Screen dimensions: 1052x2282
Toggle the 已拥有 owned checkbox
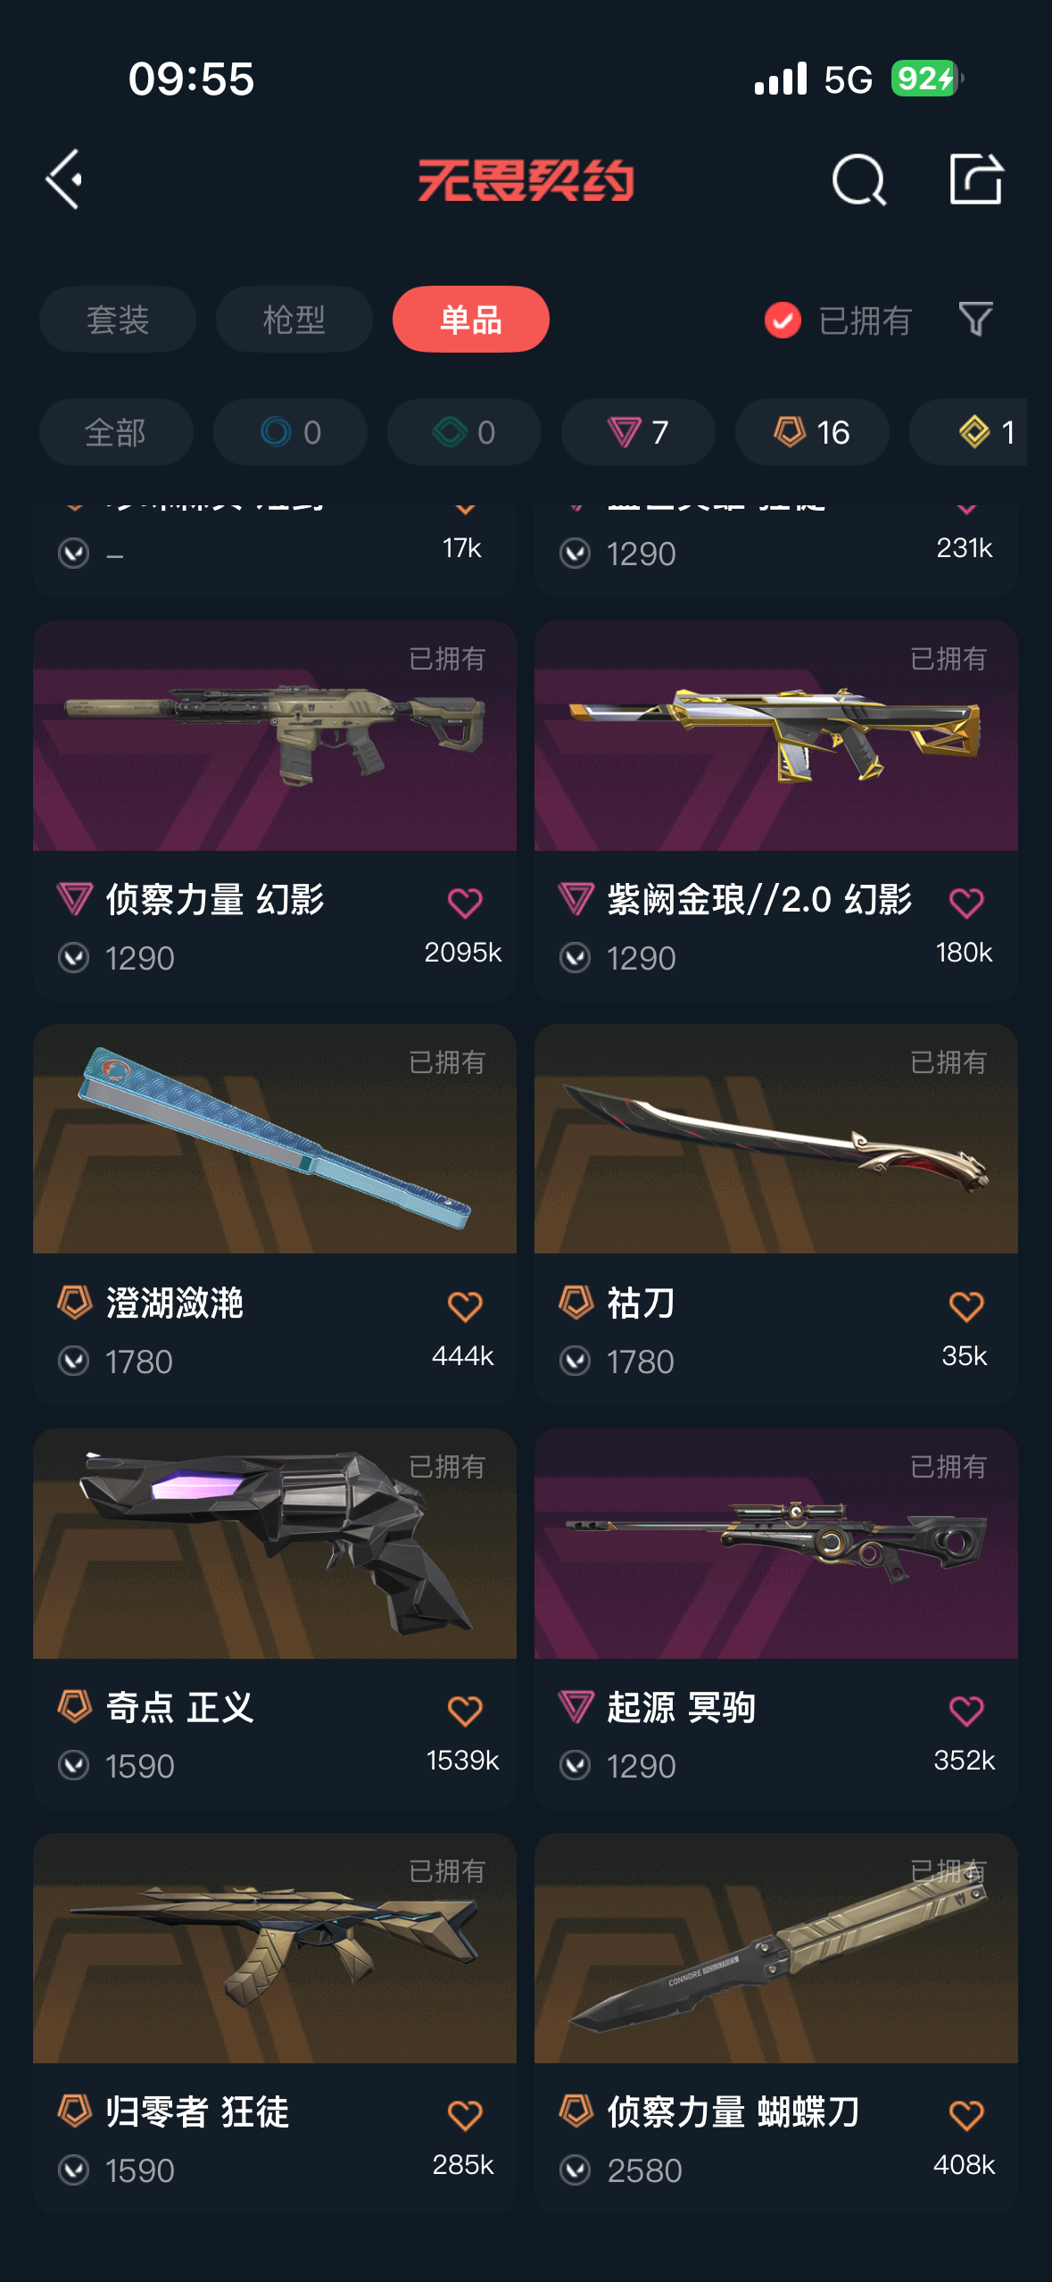(783, 320)
